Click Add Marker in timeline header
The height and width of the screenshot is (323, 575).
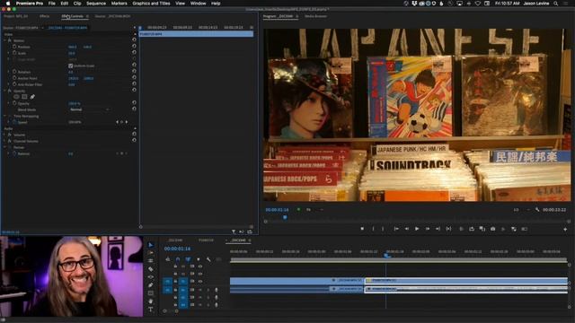click(x=199, y=259)
